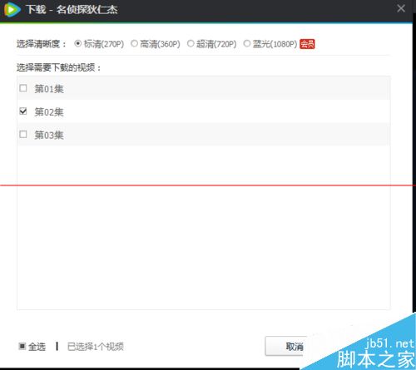Screen dimensions: 416x370
Task: Click the 选择清晰度 label
Action: coord(41,44)
